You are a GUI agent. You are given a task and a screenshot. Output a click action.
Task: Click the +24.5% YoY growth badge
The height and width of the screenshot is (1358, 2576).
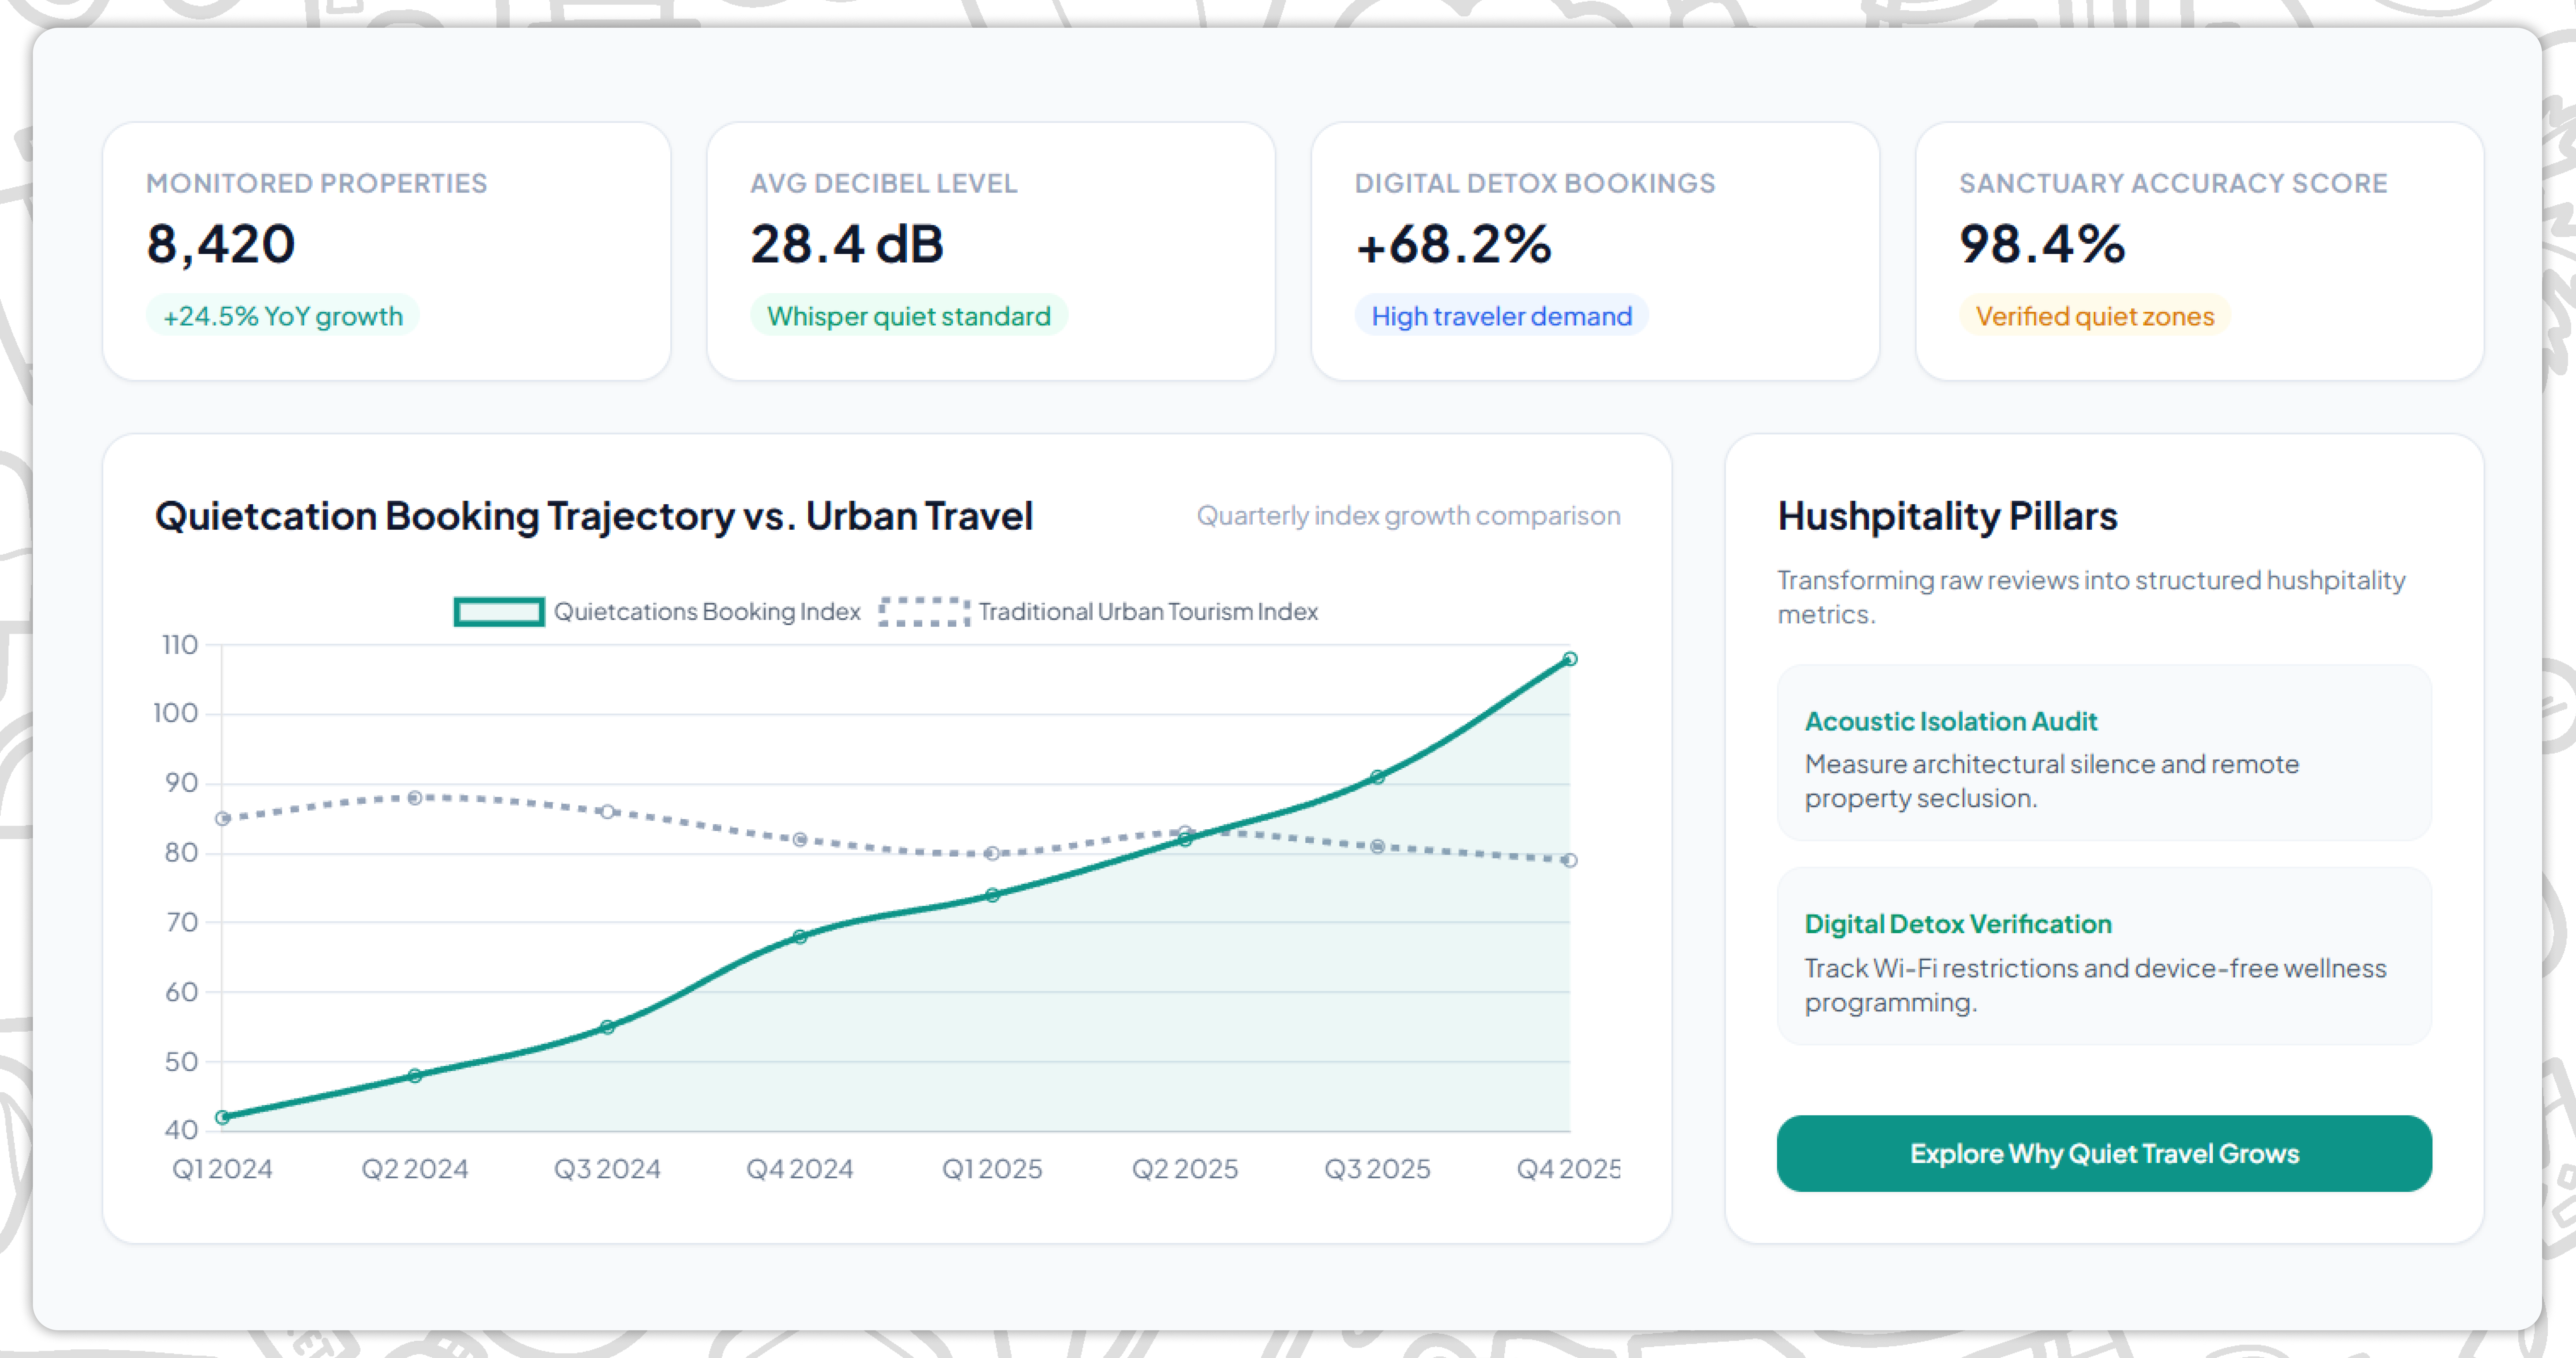[x=283, y=316]
